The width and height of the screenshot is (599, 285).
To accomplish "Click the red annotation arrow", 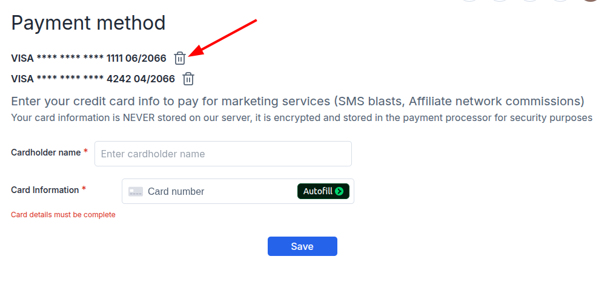I will click(223, 38).
